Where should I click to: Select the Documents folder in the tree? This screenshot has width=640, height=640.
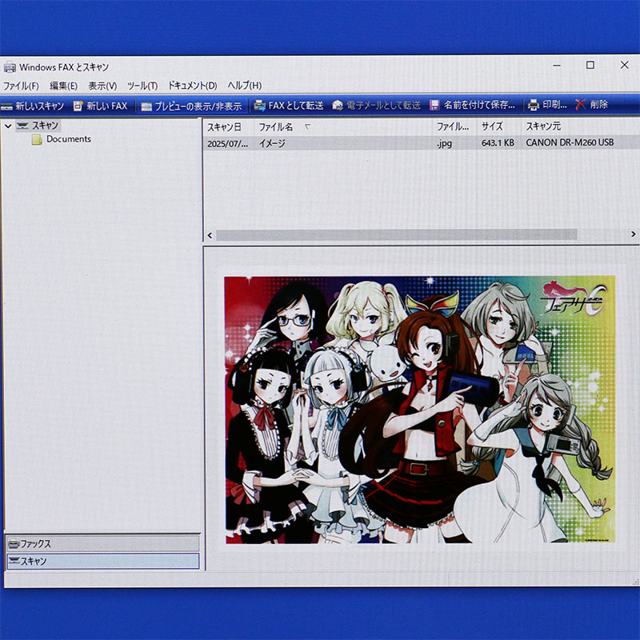68,139
